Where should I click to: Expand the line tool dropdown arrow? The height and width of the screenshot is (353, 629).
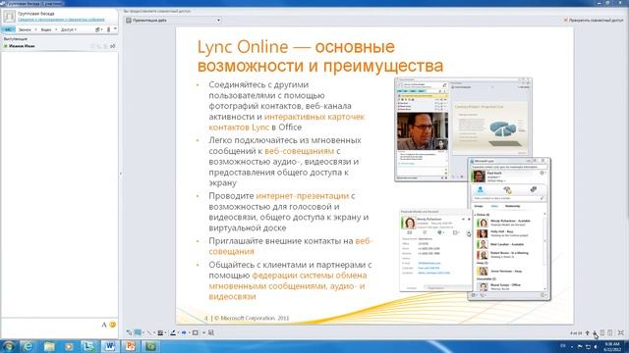154,332
